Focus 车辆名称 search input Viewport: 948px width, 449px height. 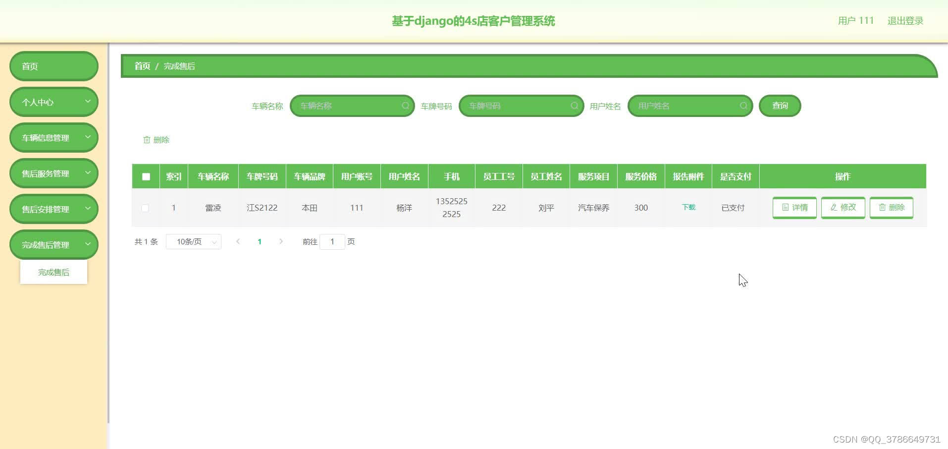[352, 106]
